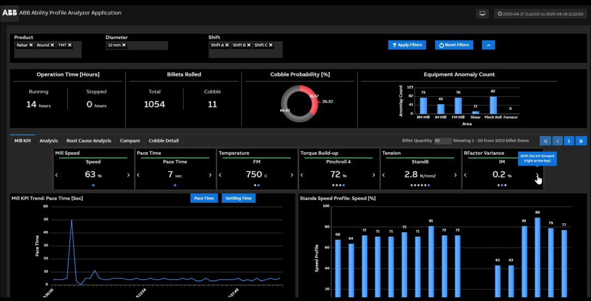Image resolution: width=591 pixels, height=301 pixels.
Task: Remove the 12 mm diameter tag
Action: (124, 45)
